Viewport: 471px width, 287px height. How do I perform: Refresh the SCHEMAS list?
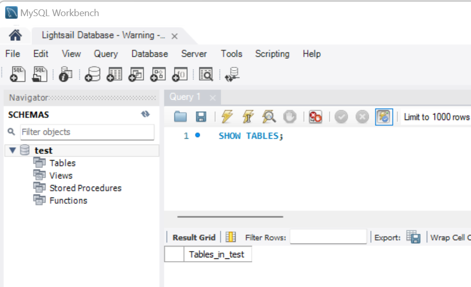145,114
